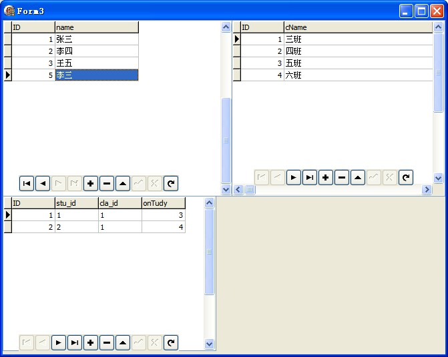Select onTudy cell with value 4
448x357 pixels.
pos(164,227)
